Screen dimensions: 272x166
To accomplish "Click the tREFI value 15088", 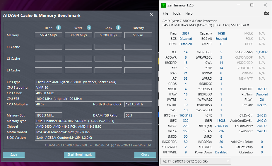I will point(221,121).
